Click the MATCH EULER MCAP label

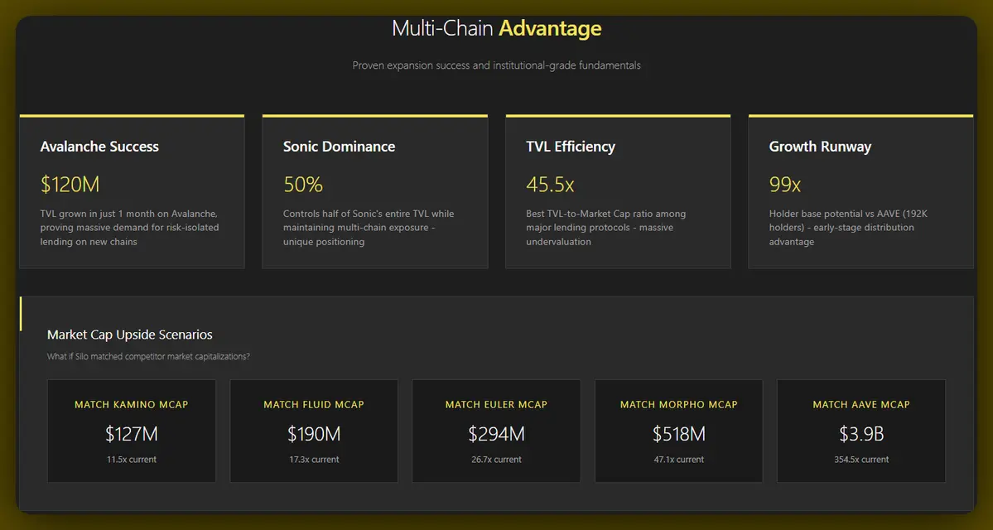496,405
